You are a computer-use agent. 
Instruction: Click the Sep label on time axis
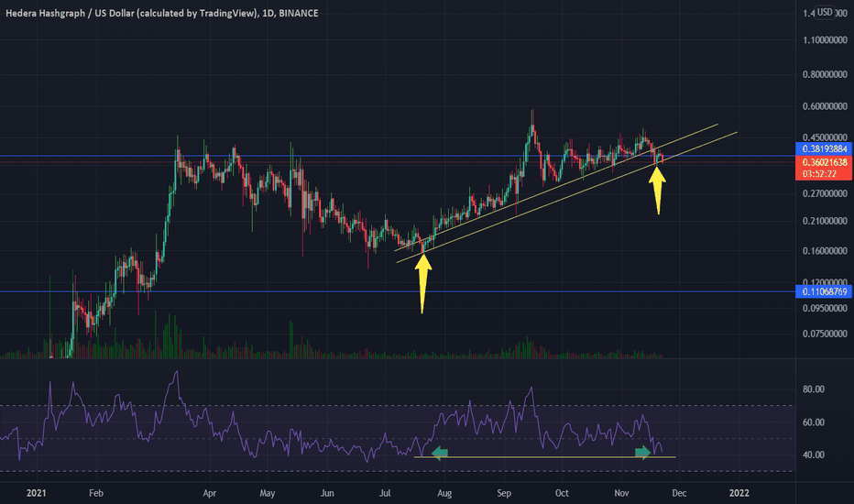pos(504,493)
